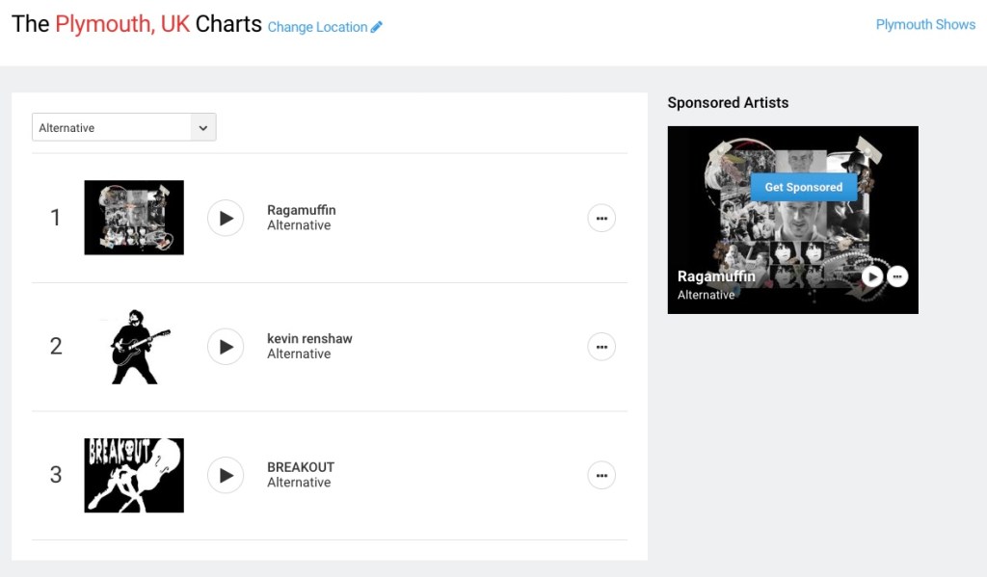Open the kevin renshaw artist name
Image resolution: width=987 pixels, height=577 pixels.
coord(309,339)
